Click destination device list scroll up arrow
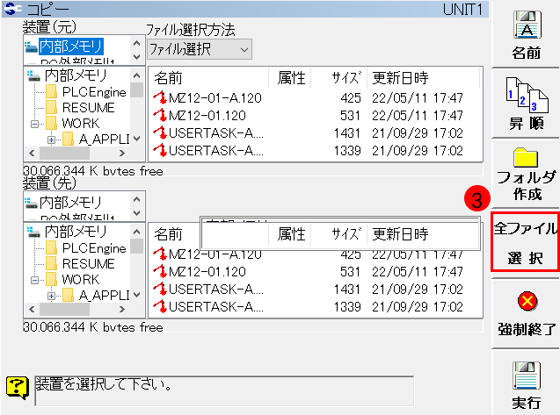560x415 pixels. [x=137, y=199]
